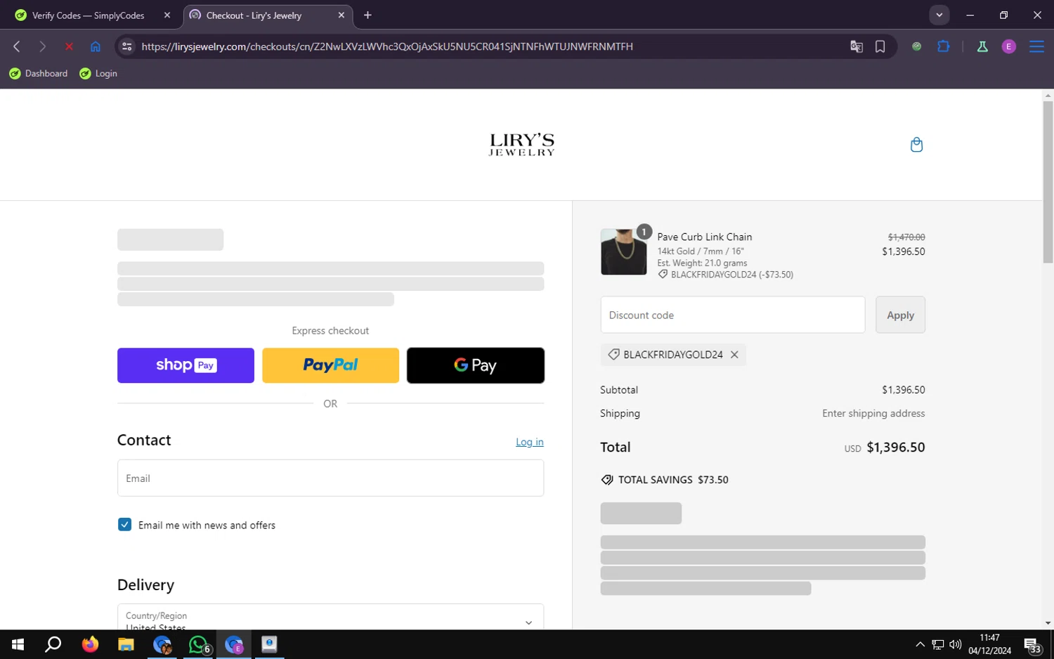Go forward in browser history
The height and width of the screenshot is (659, 1054).
[x=42, y=46]
